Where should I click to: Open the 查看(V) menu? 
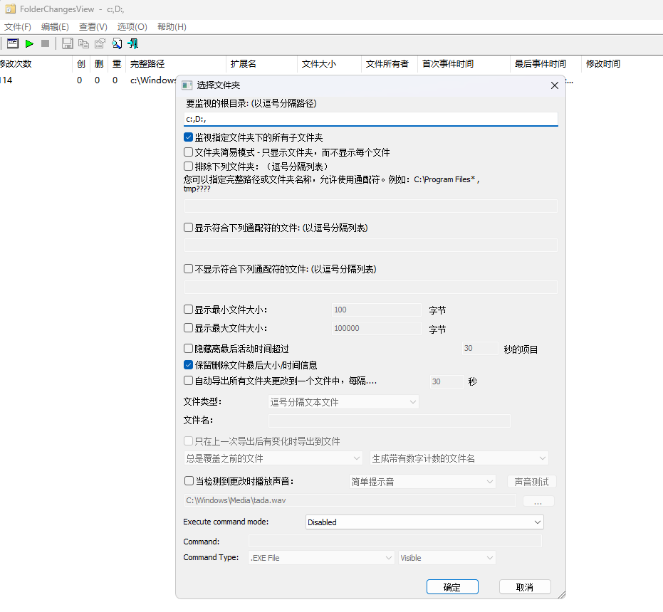[x=93, y=27]
